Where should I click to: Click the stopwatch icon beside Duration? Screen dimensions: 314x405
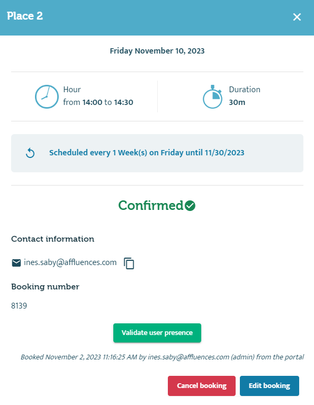[x=212, y=96]
